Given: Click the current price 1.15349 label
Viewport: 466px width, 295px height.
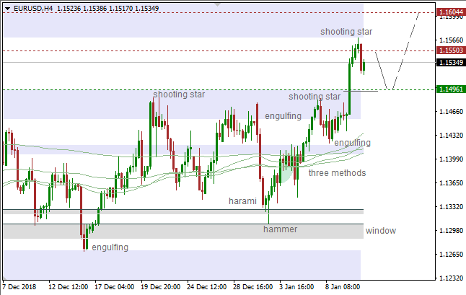Looking at the screenshot, I should [x=451, y=63].
